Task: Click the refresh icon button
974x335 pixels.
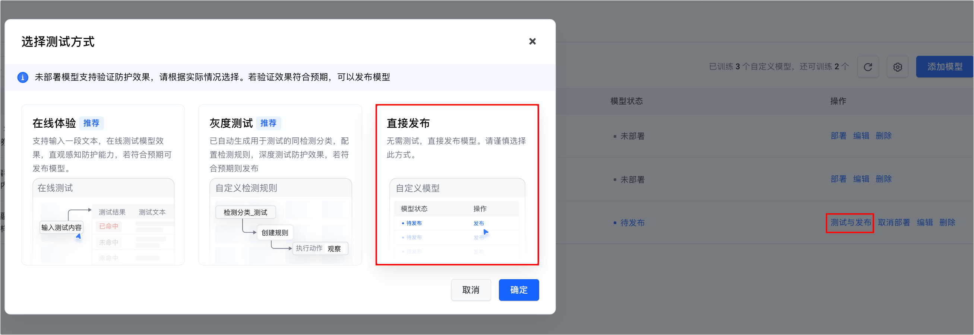Action: pos(868,67)
